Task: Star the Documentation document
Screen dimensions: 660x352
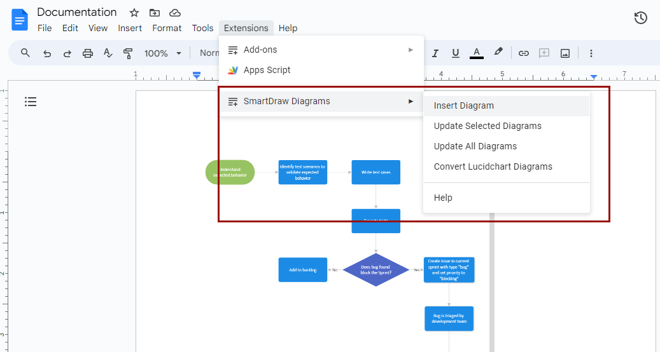Action: click(x=134, y=13)
